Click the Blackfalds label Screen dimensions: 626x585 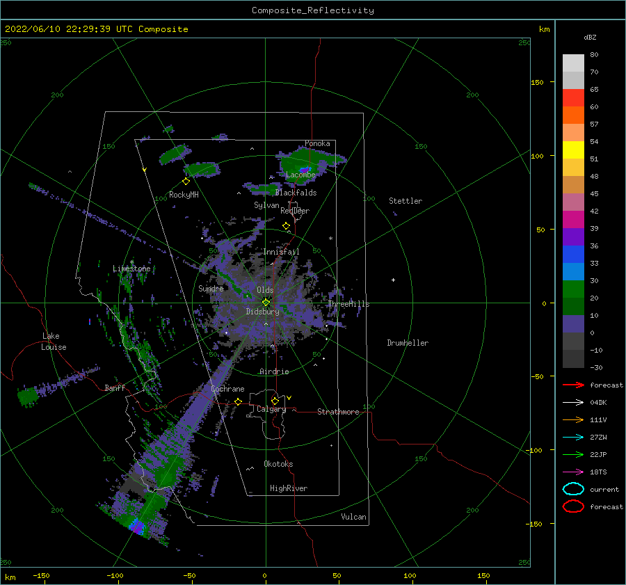click(x=296, y=193)
